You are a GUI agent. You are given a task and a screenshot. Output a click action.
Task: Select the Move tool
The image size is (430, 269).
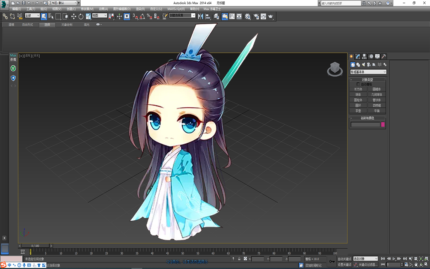[x=74, y=17]
